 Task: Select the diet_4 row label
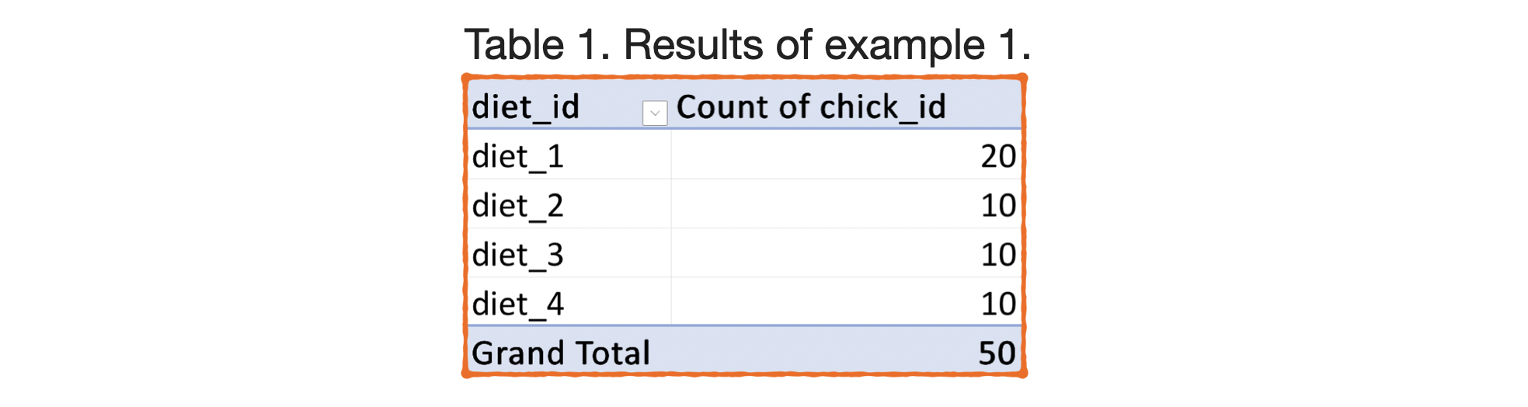pyautogui.click(x=517, y=304)
